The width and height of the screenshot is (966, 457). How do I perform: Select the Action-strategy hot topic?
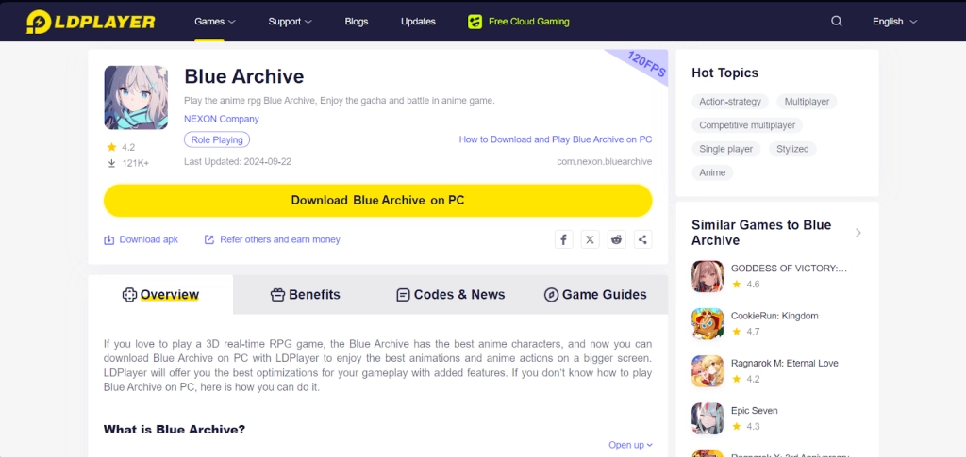(730, 102)
